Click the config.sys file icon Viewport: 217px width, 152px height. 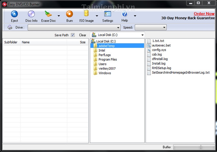click(x=149, y=50)
